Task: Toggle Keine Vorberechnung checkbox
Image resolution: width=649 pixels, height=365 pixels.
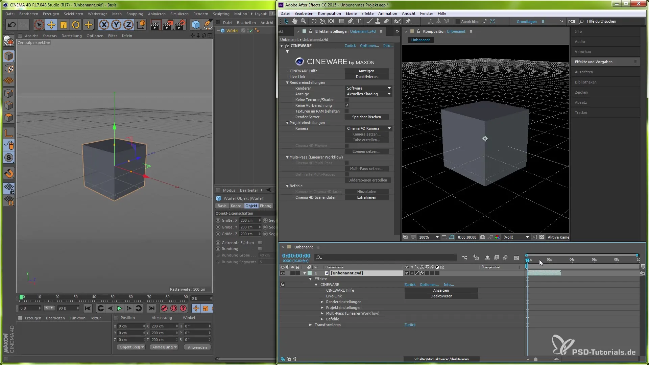Action: [346, 105]
